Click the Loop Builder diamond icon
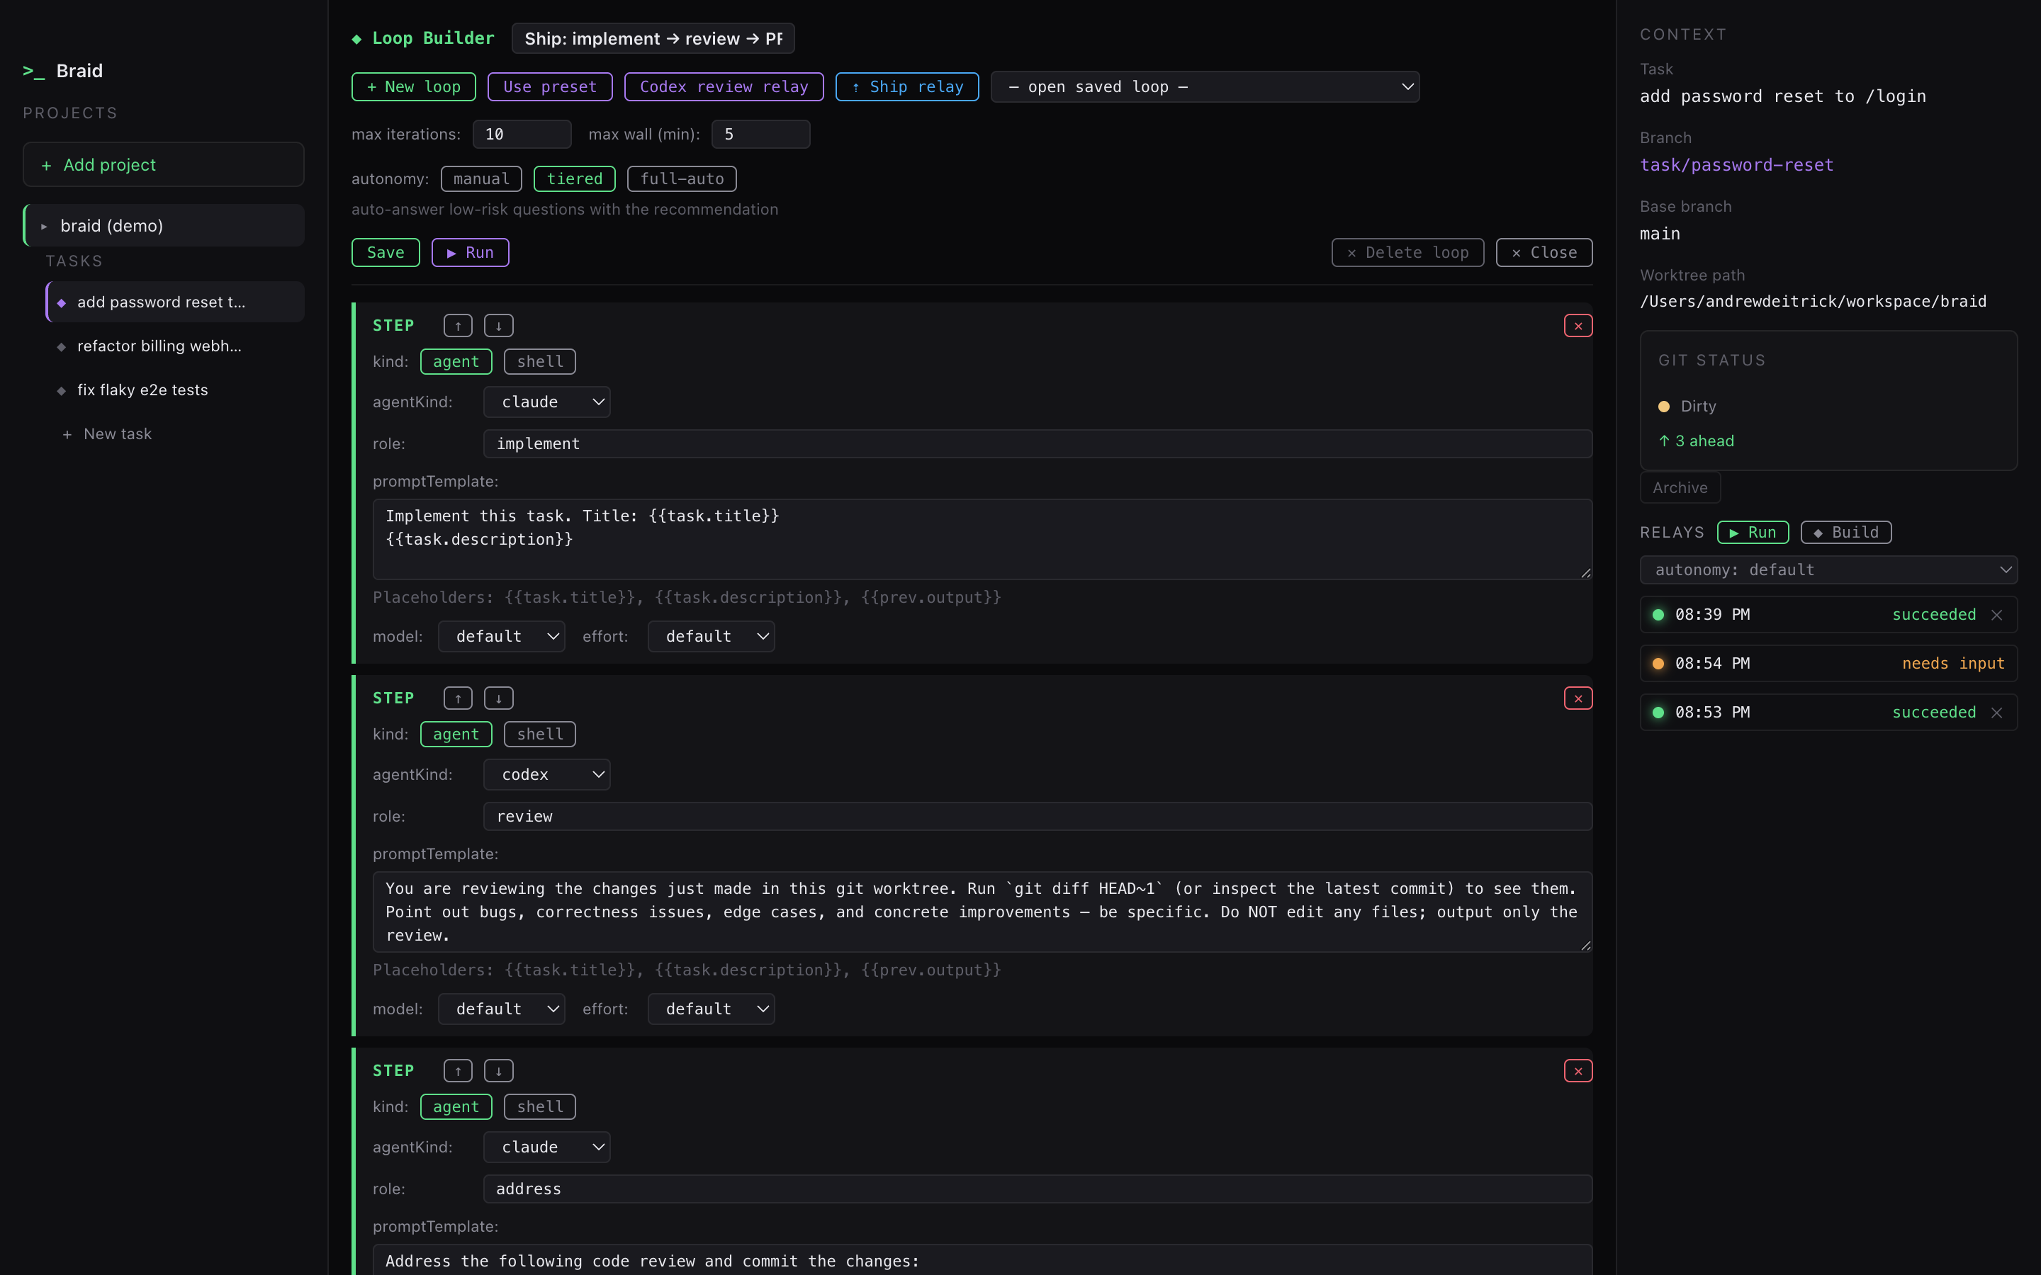The height and width of the screenshot is (1275, 2041). (x=356, y=39)
